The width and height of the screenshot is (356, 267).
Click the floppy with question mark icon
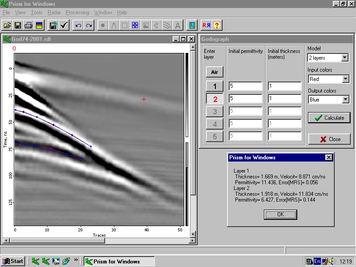(53, 25)
